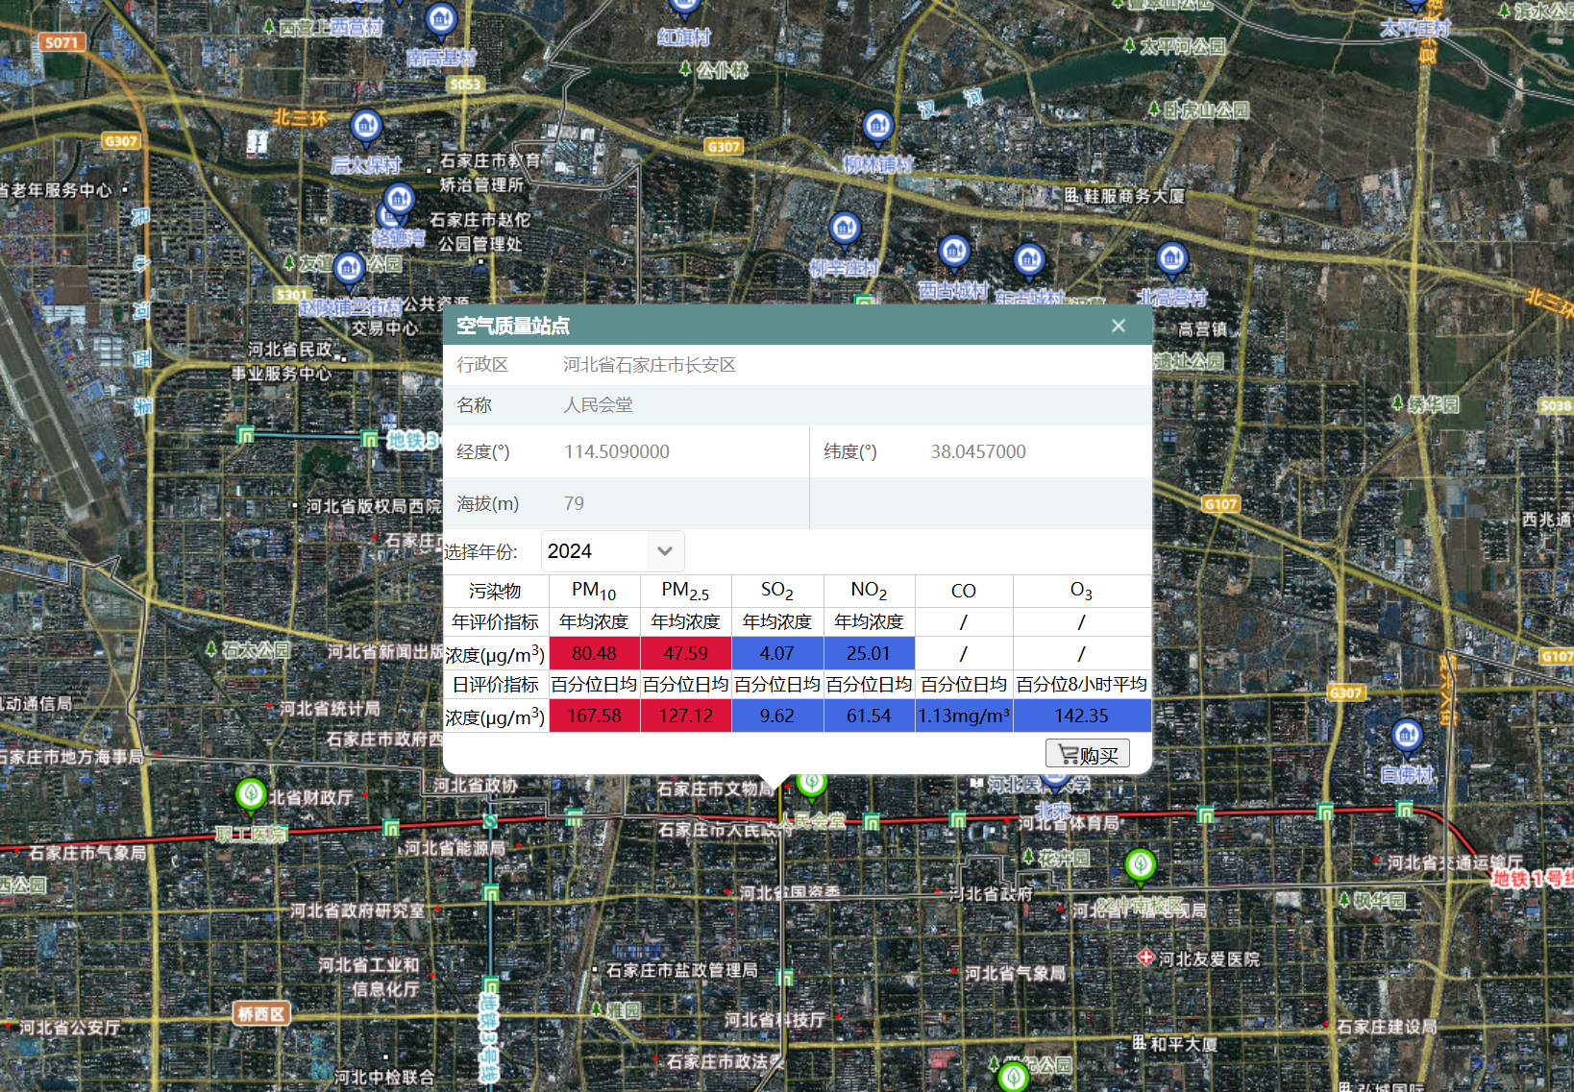
Task: Click the blue marker above 后太保村
Action: pos(366,125)
